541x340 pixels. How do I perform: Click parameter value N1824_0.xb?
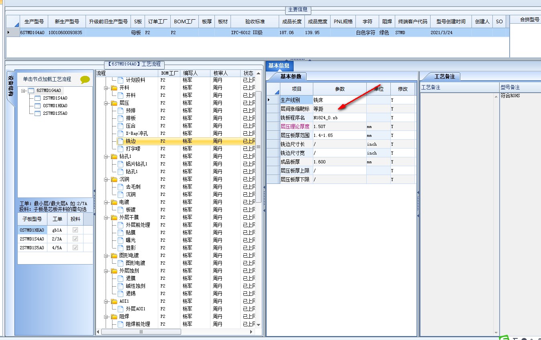point(339,118)
